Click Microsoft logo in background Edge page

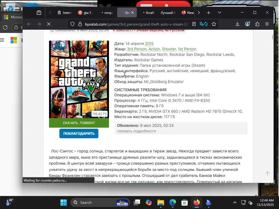[x=14, y=40]
